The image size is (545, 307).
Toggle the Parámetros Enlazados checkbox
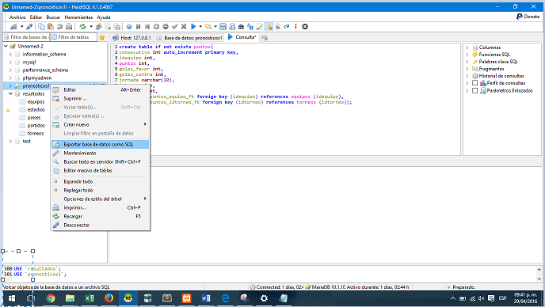474,91
